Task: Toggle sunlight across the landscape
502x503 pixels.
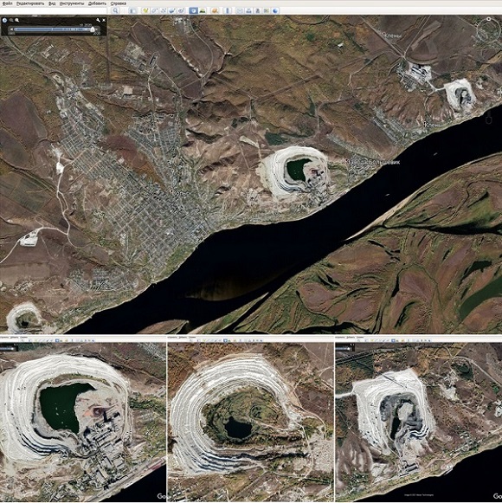Action: [203, 11]
